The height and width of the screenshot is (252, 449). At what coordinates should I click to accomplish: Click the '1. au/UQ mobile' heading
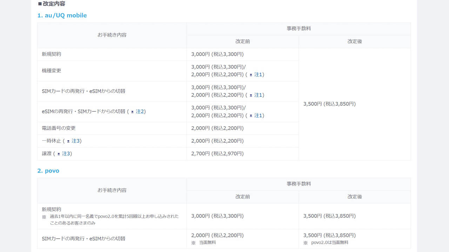click(62, 15)
